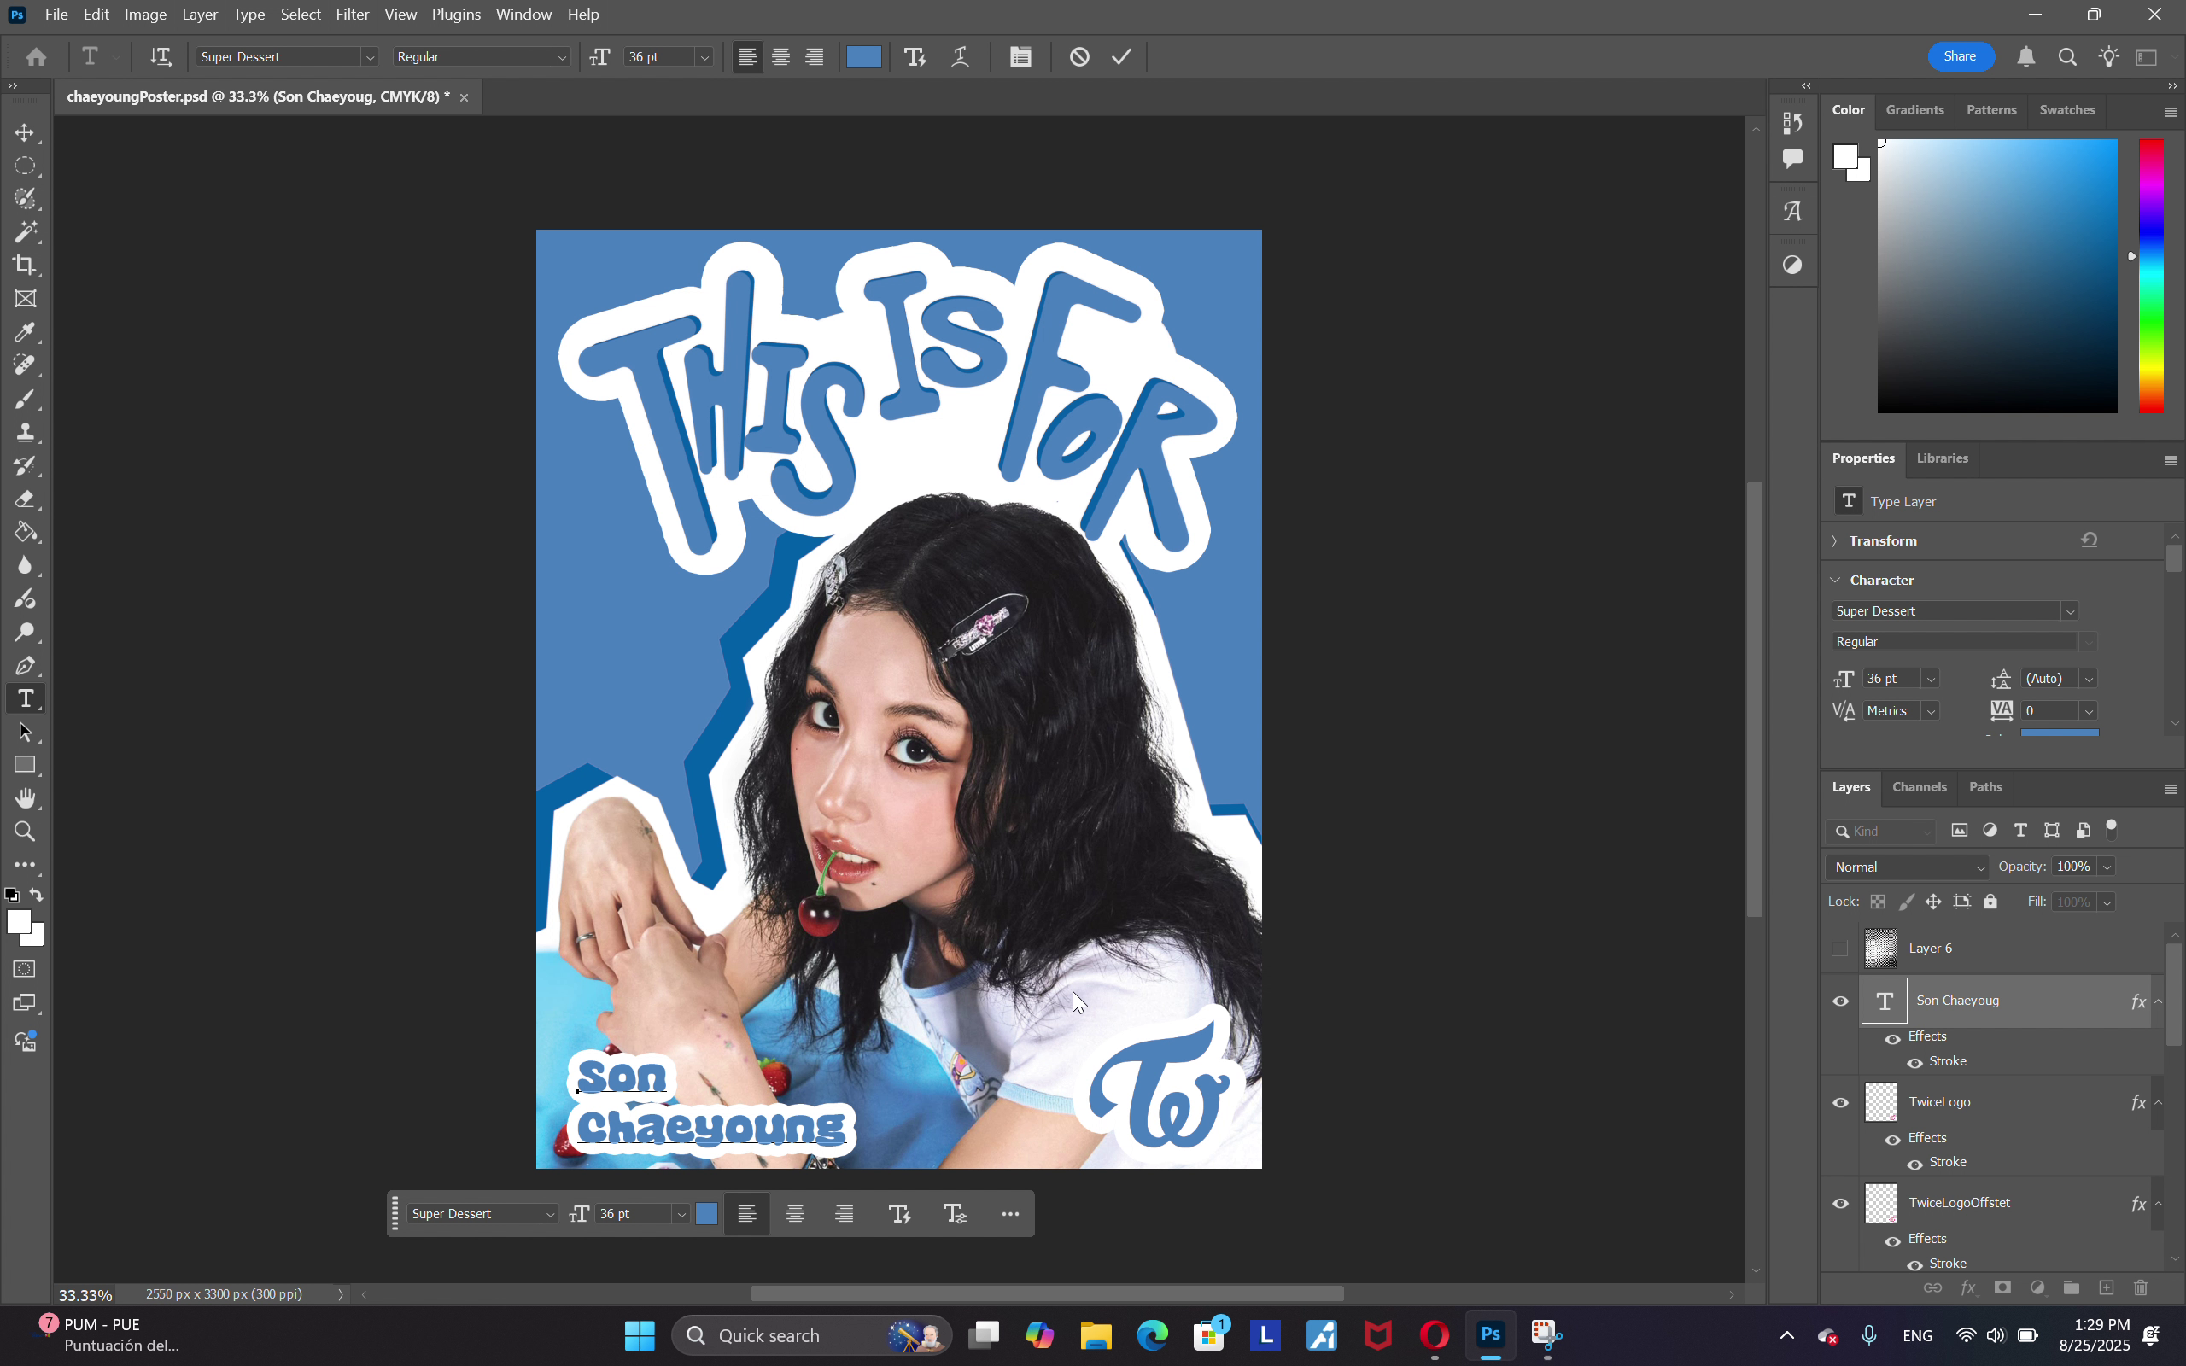2186x1366 pixels.
Task: Pick a color from the color spectrum strip
Action: pos(2151,271)
